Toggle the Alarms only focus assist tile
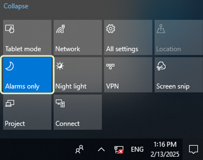Viewport: 203px width, 160px height. tap(27, 75)
